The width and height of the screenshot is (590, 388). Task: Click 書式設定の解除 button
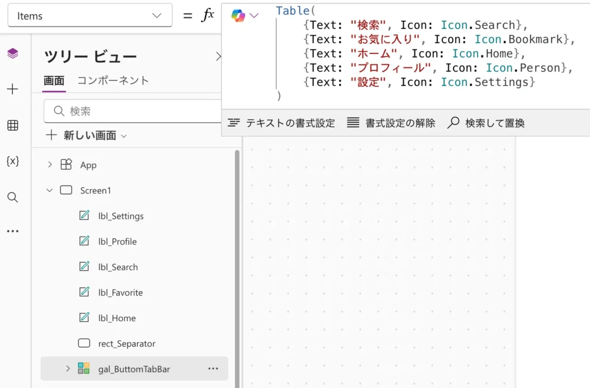click(391, 123)
